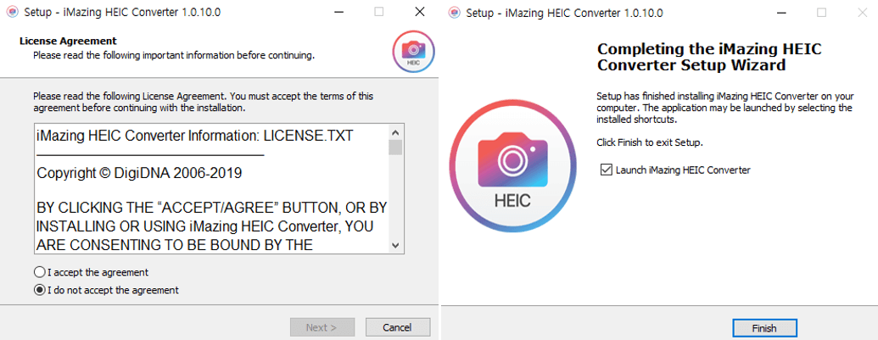Click the "Click Finish to exit Setup." text
This screenshot has height=340, width=878.
coord(650,142)
